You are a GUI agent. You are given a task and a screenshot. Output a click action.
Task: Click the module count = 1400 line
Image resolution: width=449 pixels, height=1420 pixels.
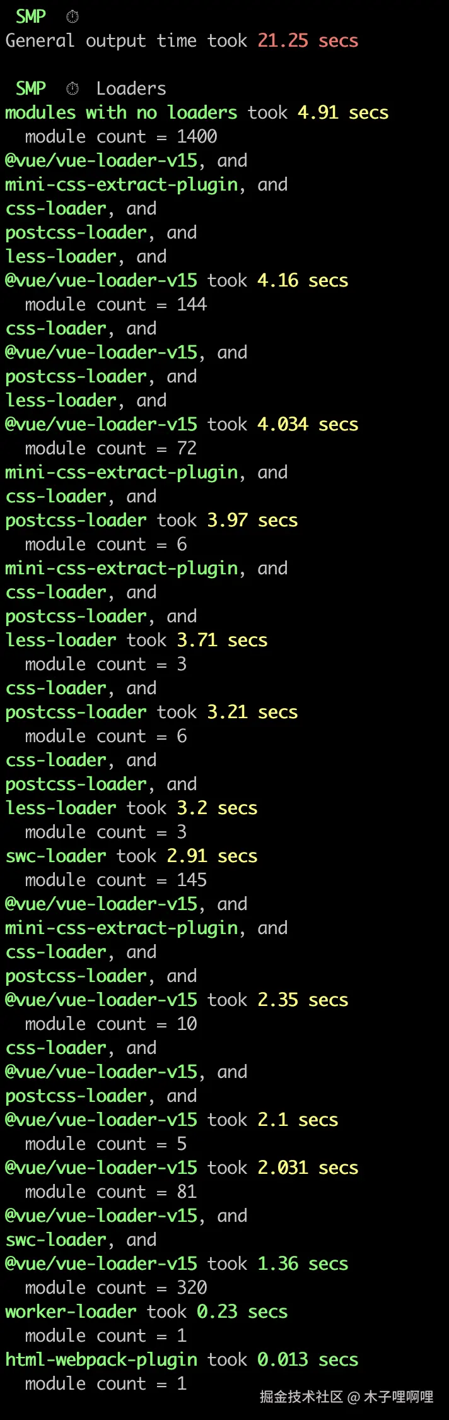pyautogui.click(x=121, y=136)
